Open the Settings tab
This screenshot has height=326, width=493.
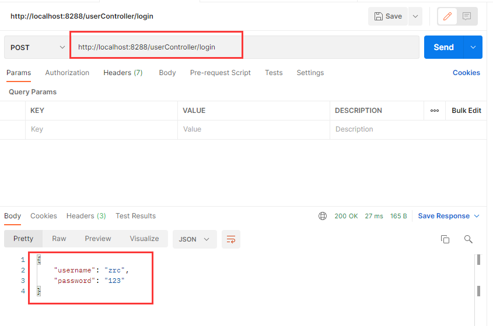click(310, 73)
